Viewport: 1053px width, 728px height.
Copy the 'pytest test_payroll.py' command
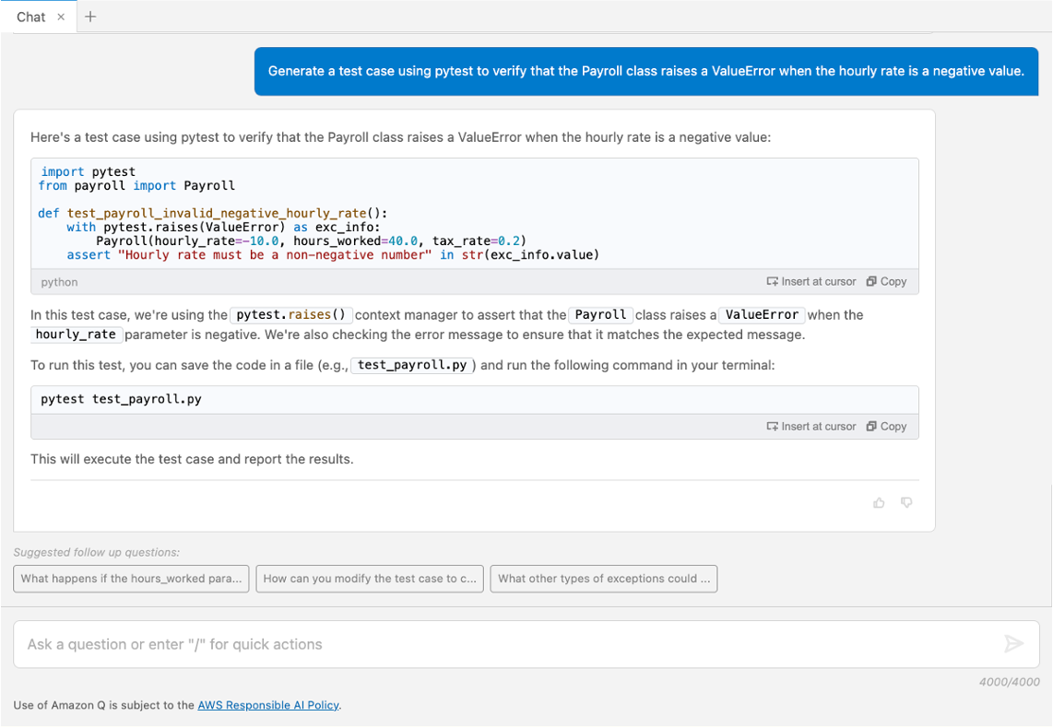885,426
